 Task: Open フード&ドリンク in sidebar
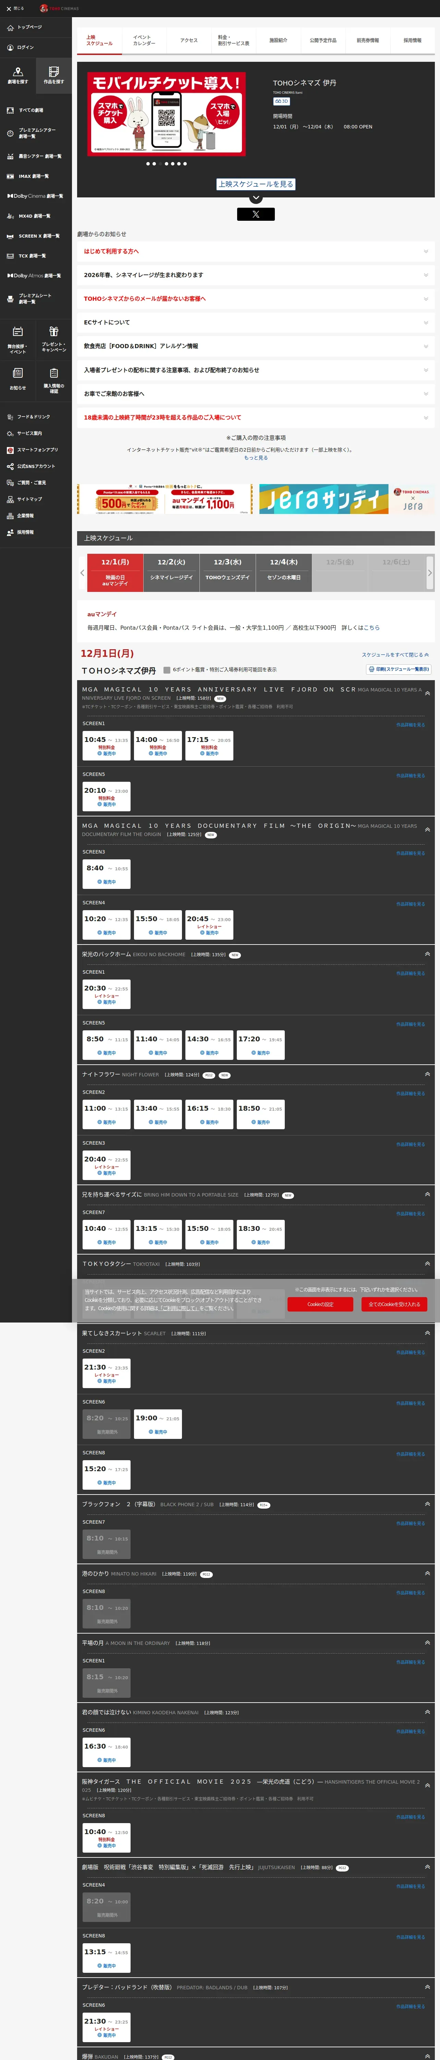[29, 417]
